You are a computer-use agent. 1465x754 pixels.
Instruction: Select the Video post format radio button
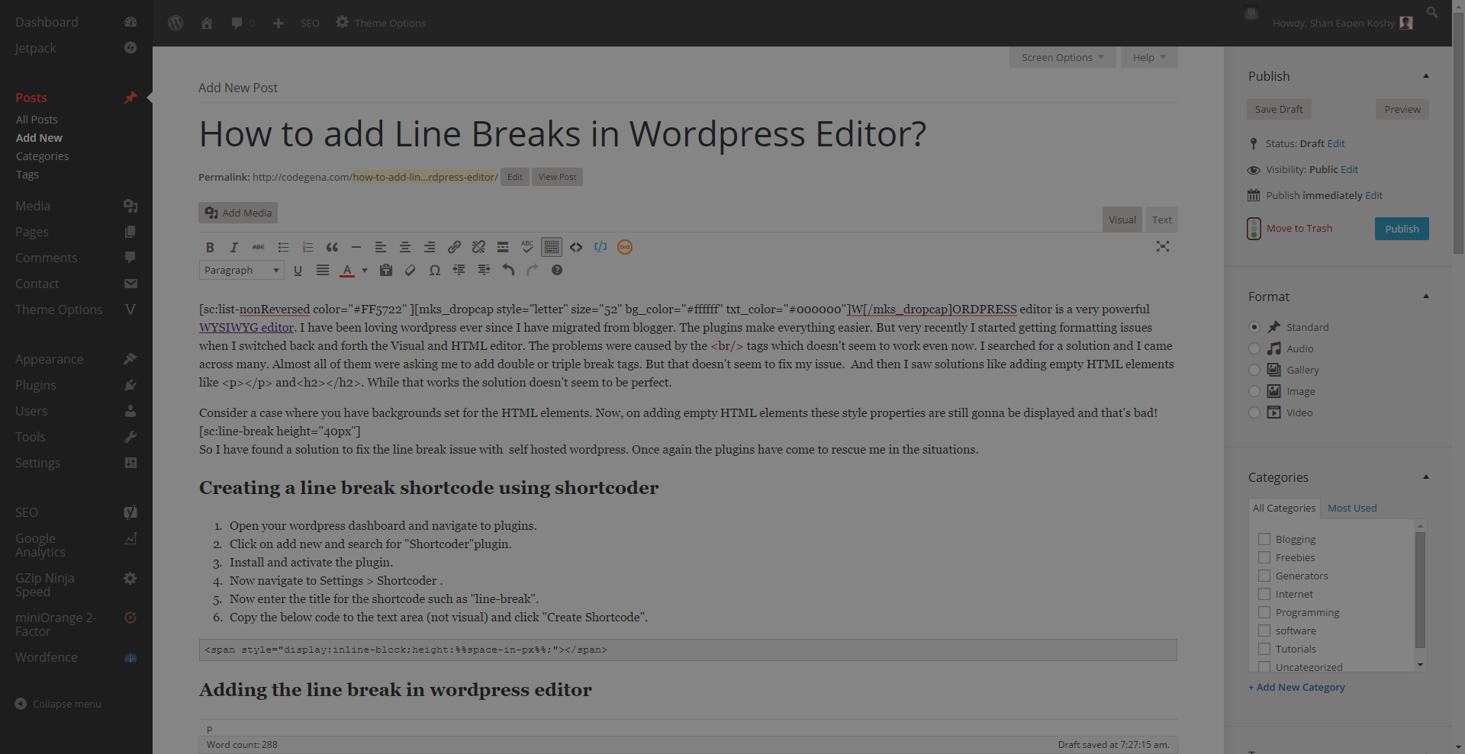1255,412
